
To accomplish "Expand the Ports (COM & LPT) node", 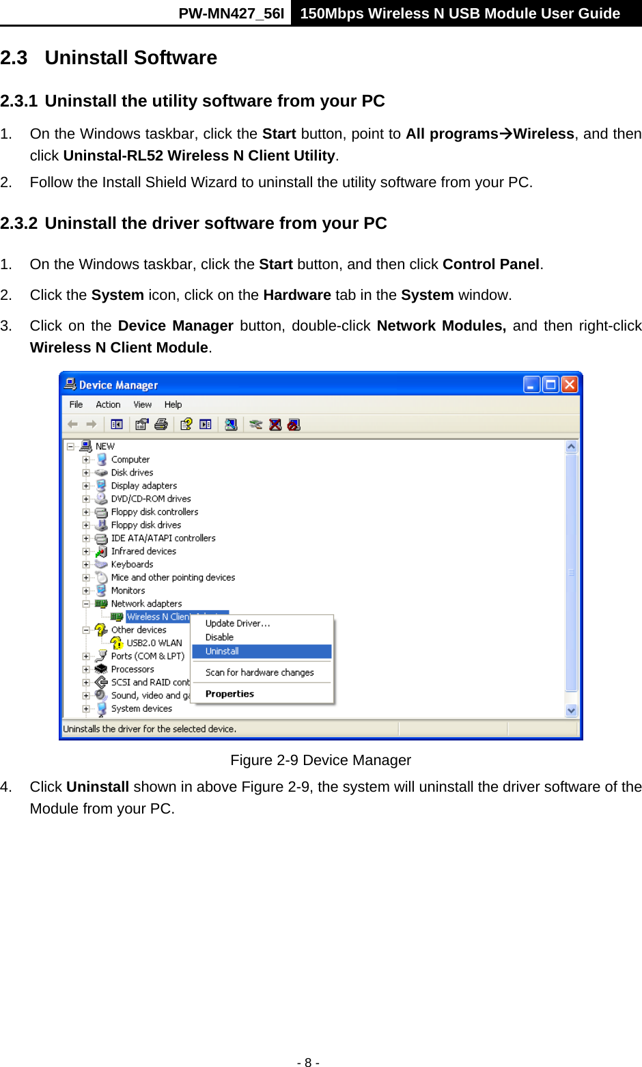I will click(x=86, y=656).
